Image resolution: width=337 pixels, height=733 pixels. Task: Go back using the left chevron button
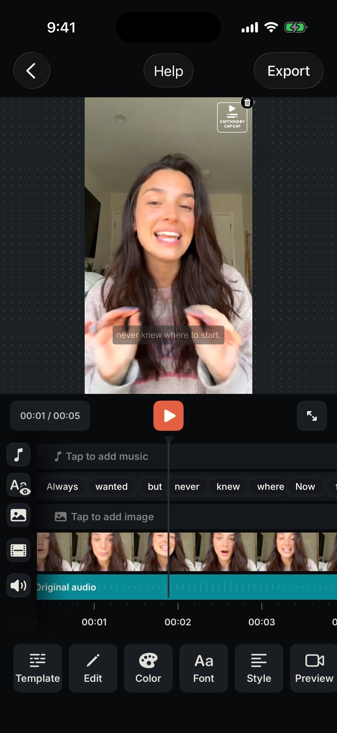click(x=32, y=70)
